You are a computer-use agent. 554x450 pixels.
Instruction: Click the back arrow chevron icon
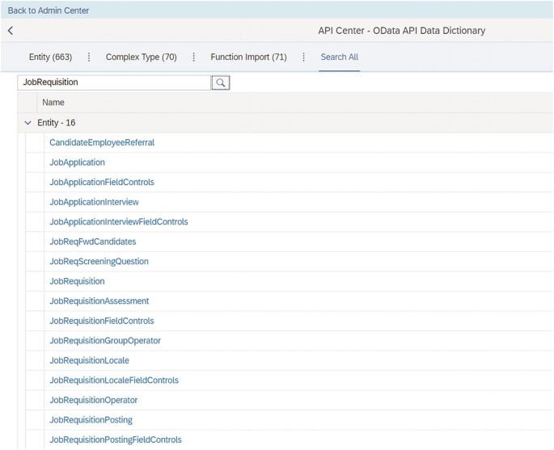click(11, 31)
